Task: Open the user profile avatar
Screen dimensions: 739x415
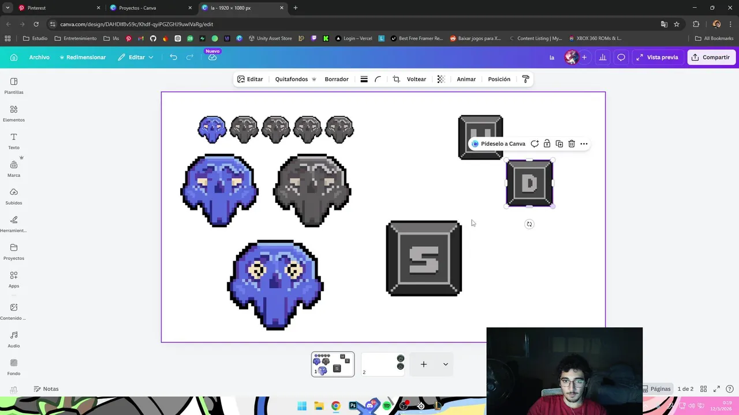Action: point(572,57)
